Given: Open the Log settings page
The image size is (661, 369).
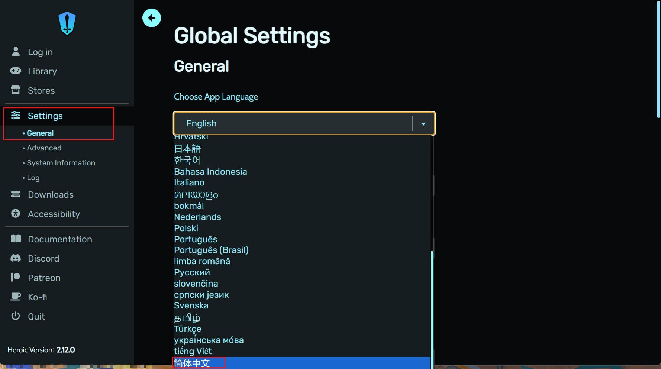Looking at the screenshot, I should [33, 178].
